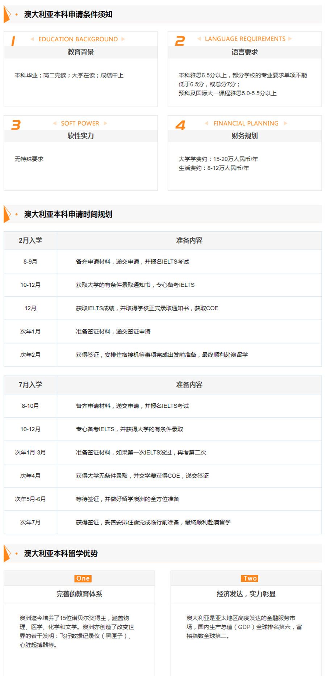
Task: Click the text 本科毕业；高二完读；大学在读；成绩中上
Action: point(69,75)
